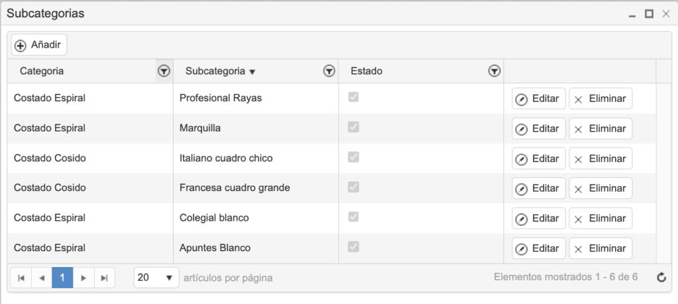Go to the previous page arrow
Screen dimensions: 678x304
point(41,278)
